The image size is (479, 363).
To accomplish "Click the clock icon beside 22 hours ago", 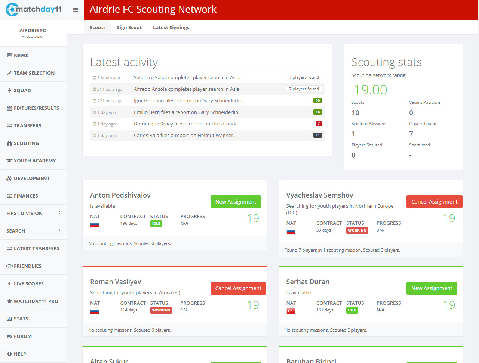I will point(95,101).
